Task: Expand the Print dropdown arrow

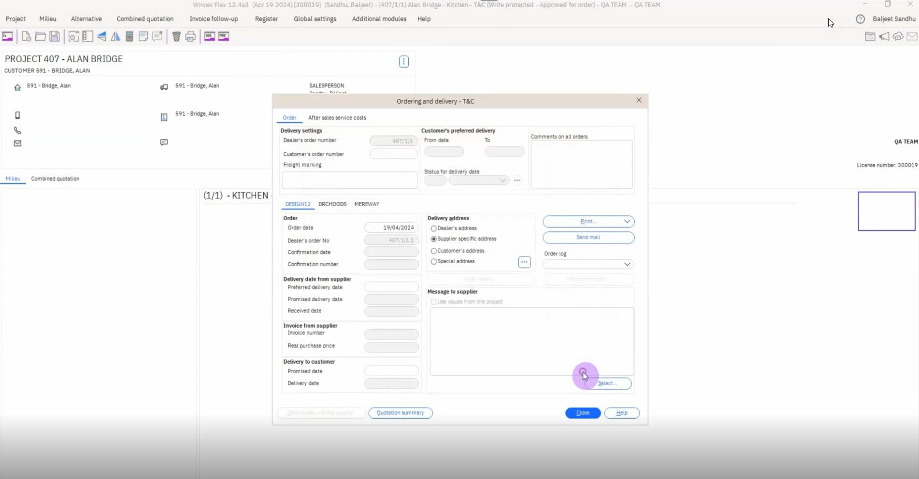Action: [627, 222]
